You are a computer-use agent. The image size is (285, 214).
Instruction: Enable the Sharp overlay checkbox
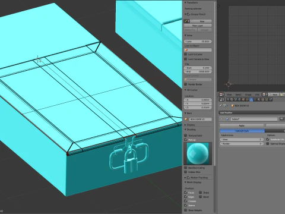click(201, 193)
